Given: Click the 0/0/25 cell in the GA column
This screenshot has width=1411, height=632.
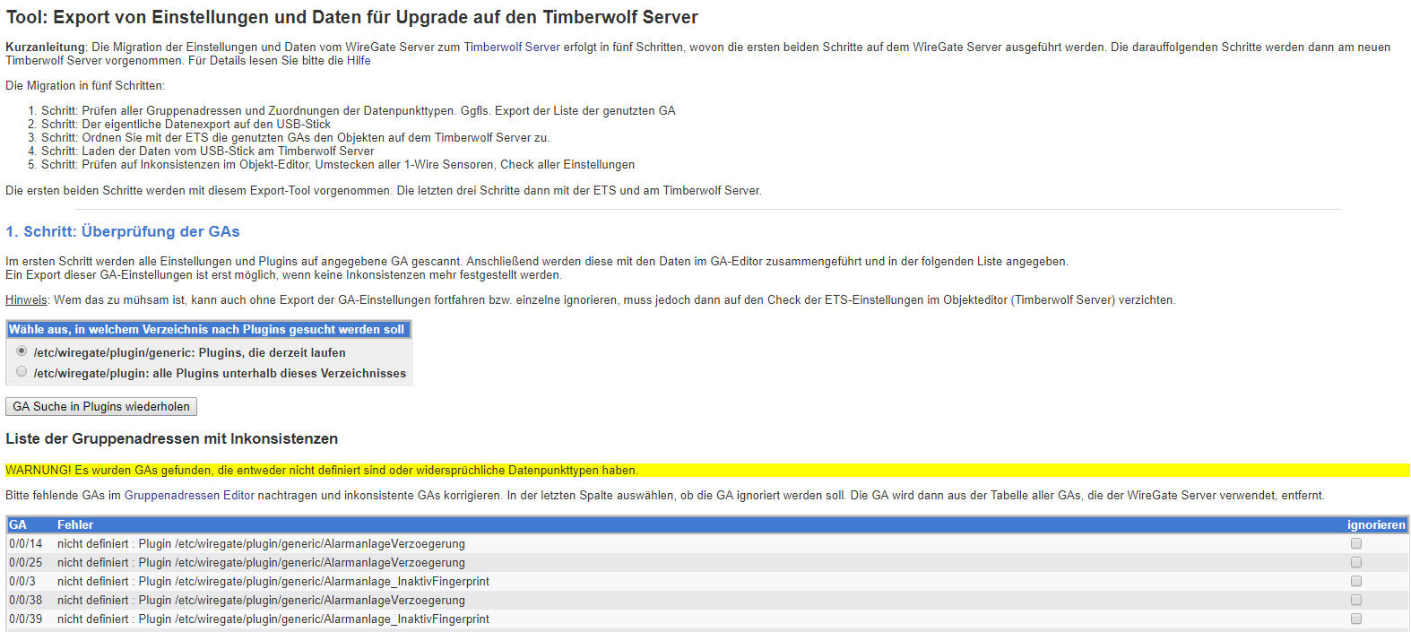Looking at the screenshot, I should (26, 563).
